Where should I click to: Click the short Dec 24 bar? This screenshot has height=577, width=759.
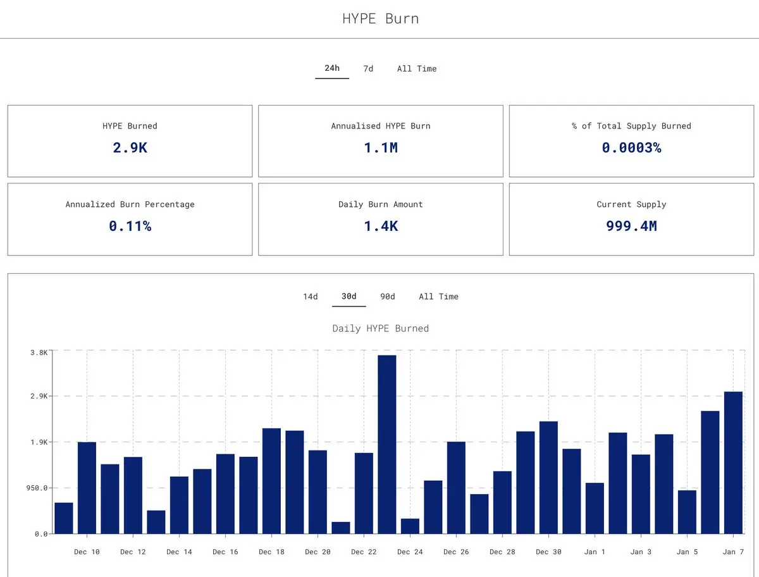click(410, 526)
